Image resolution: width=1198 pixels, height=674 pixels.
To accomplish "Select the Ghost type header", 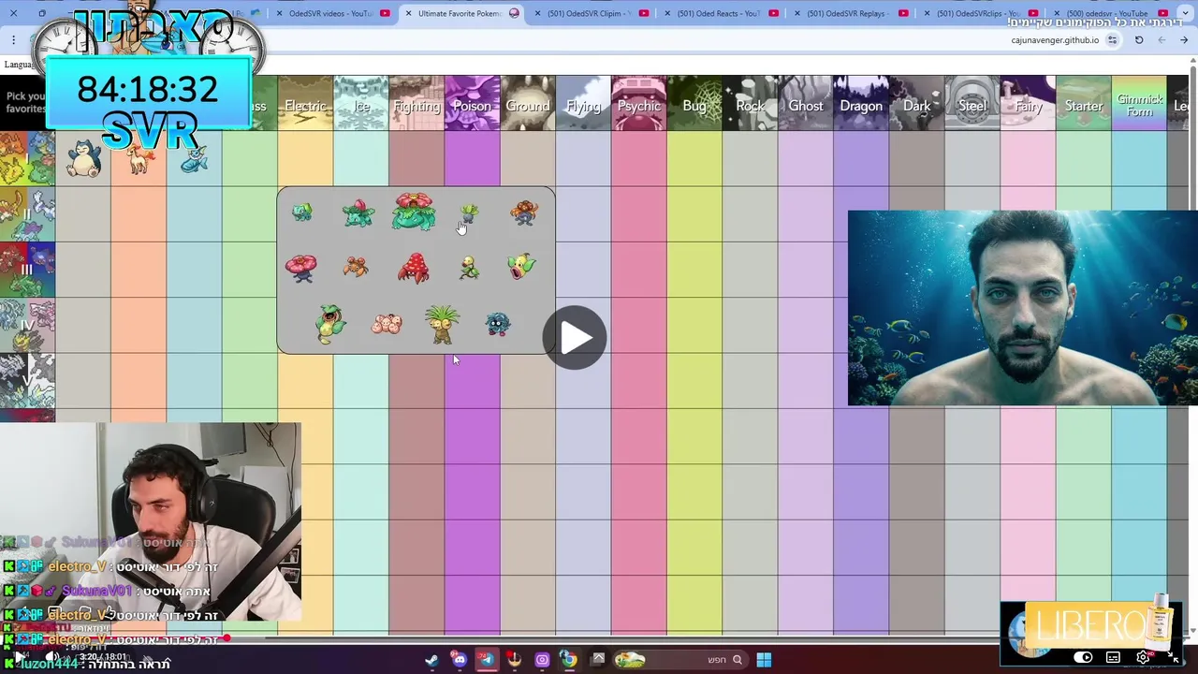I will (x=806, y=103).
